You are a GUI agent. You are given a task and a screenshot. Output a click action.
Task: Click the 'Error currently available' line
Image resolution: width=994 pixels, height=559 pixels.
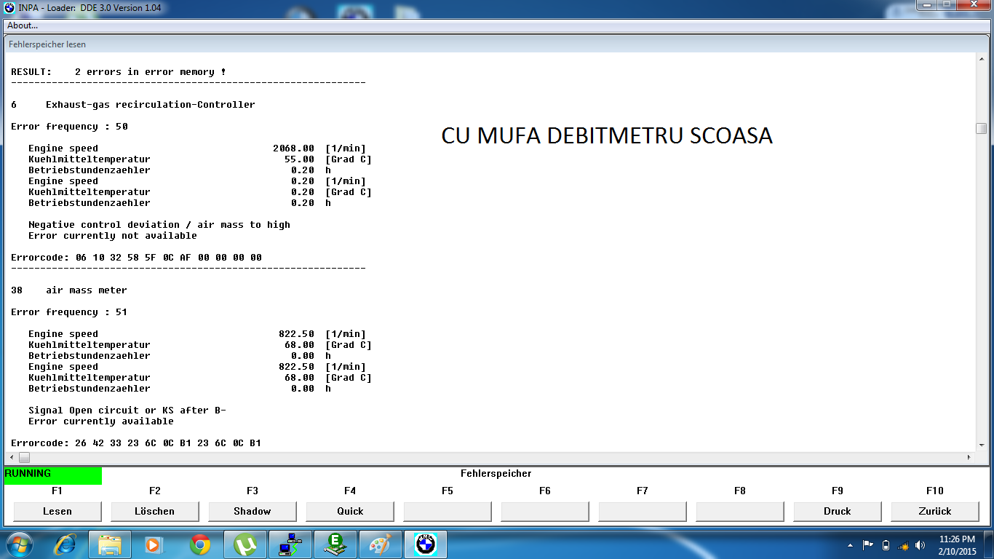point(101,421)
